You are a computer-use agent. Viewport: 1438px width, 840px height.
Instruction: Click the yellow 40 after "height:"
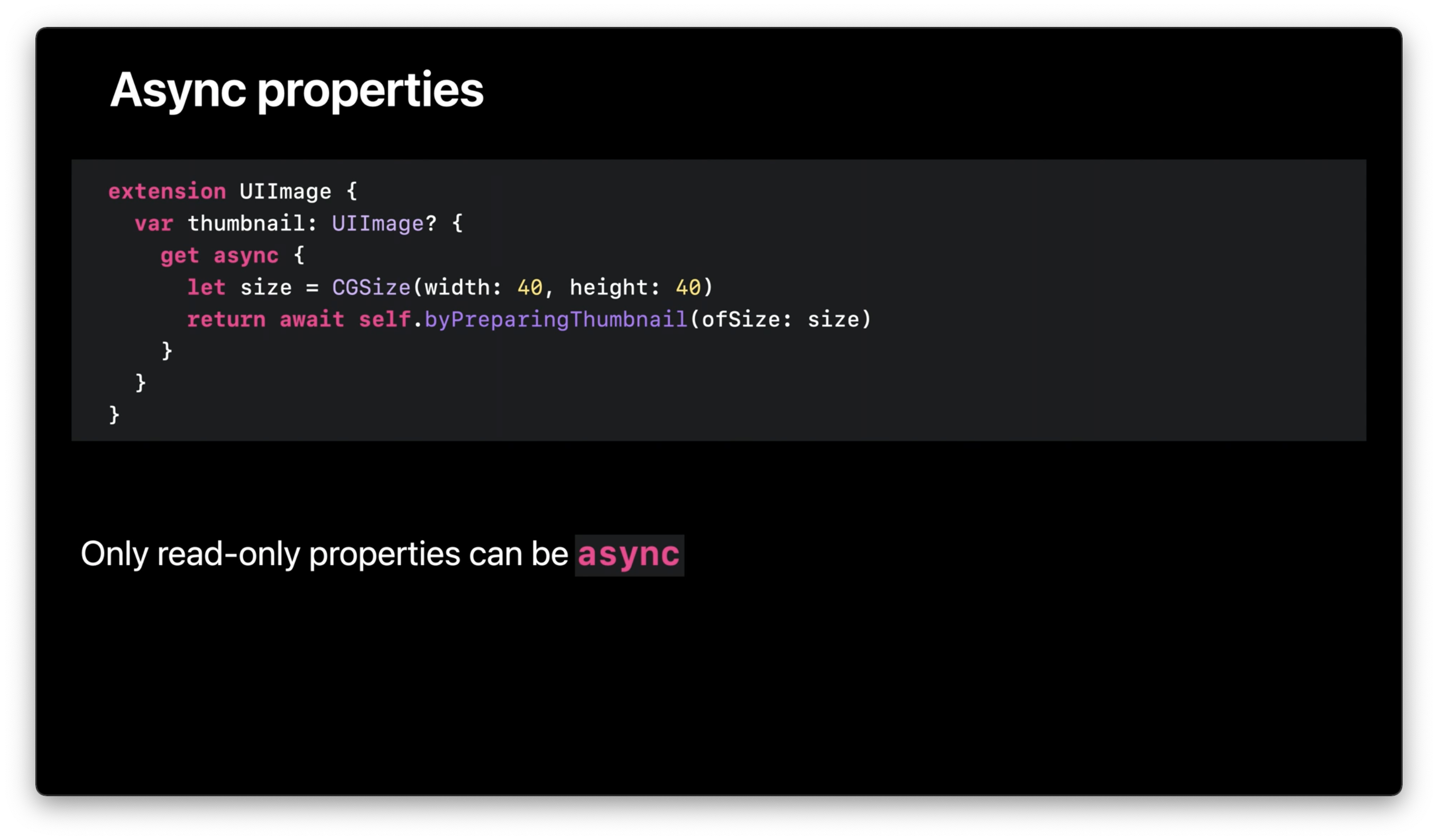pos(688,287)
